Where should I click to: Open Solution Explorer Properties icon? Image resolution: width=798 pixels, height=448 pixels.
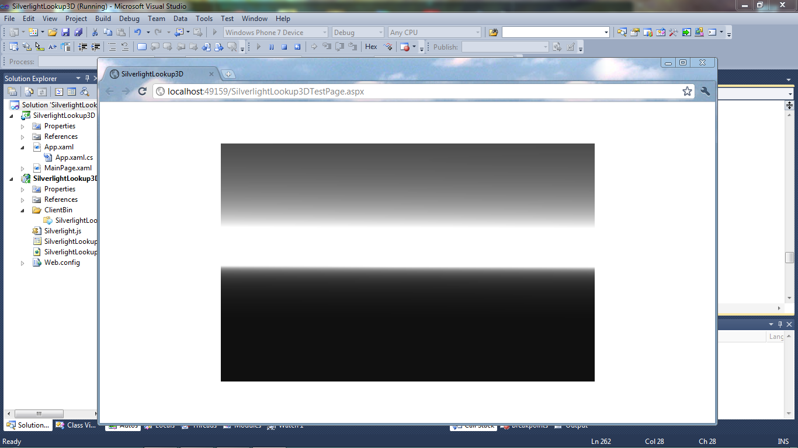tap(12, 92)
